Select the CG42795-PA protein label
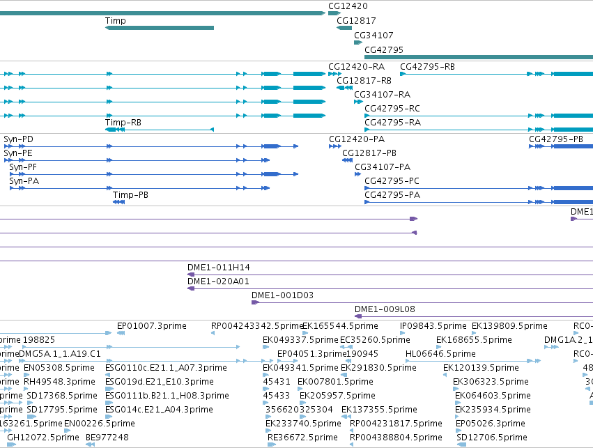This screenshot has width=593, height=448. [392, 195]
